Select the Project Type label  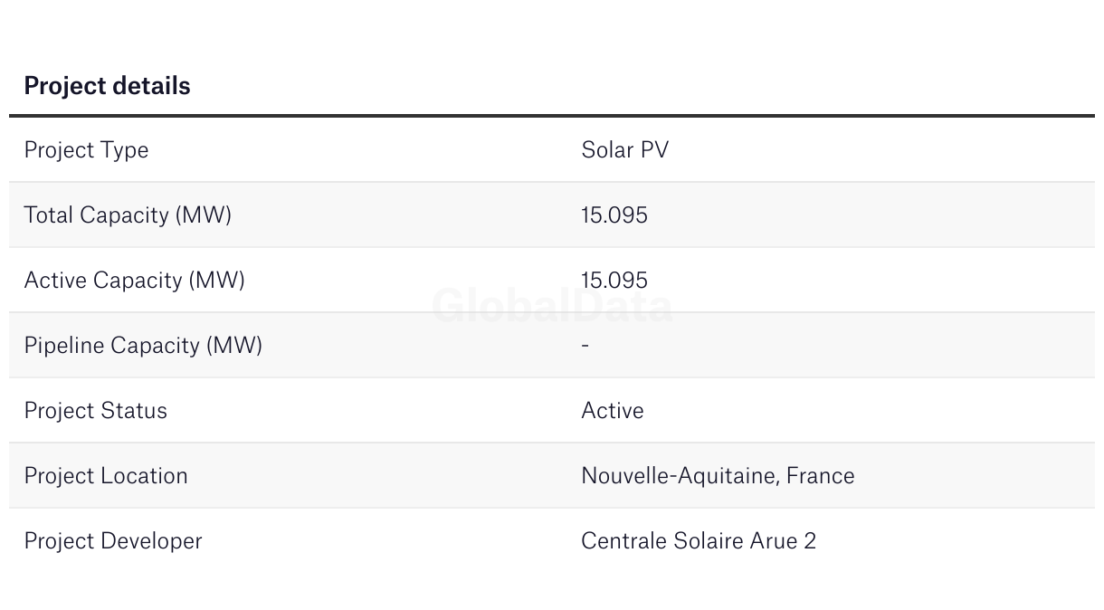click(86, 150)
